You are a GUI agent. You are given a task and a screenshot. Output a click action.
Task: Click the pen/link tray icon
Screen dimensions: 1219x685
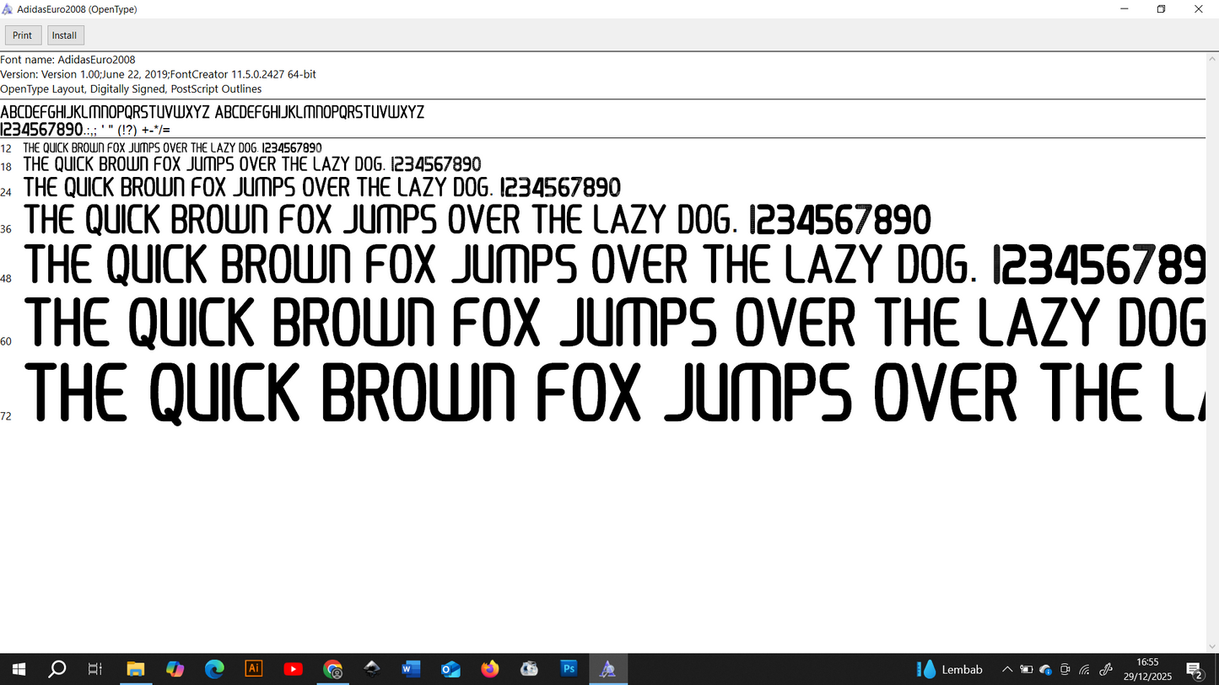coord(1106,670)
